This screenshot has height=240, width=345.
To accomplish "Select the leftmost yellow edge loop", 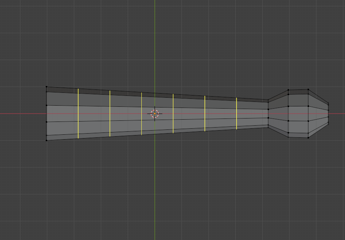I will [x=78, y=114].
